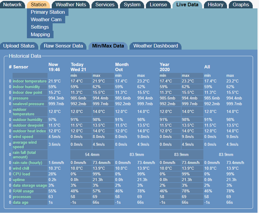The image size is (259, 213).
Task: Open the Mapping menu entry
Action: 40,34
